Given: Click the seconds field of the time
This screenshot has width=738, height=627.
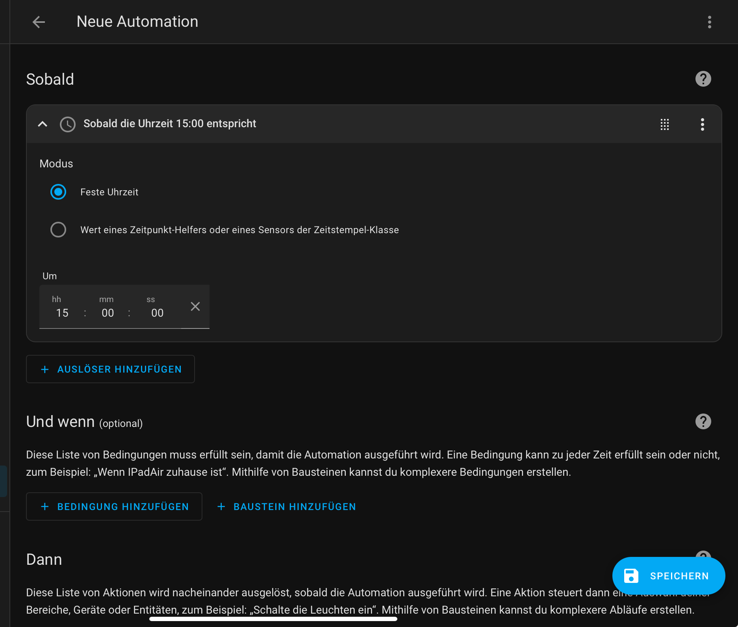Looking at the screenshot, I should pyautogui.click(x=157, y=313).
